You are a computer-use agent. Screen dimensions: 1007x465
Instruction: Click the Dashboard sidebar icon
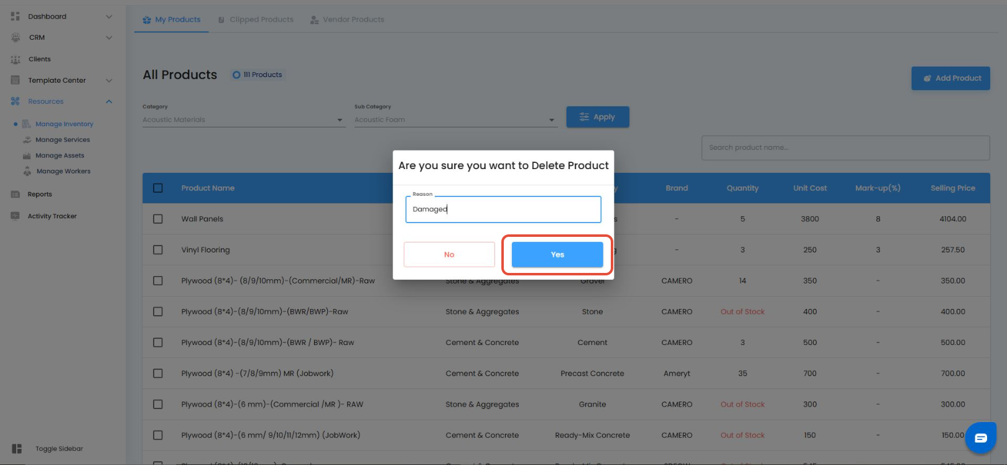[x=16, y=16]
